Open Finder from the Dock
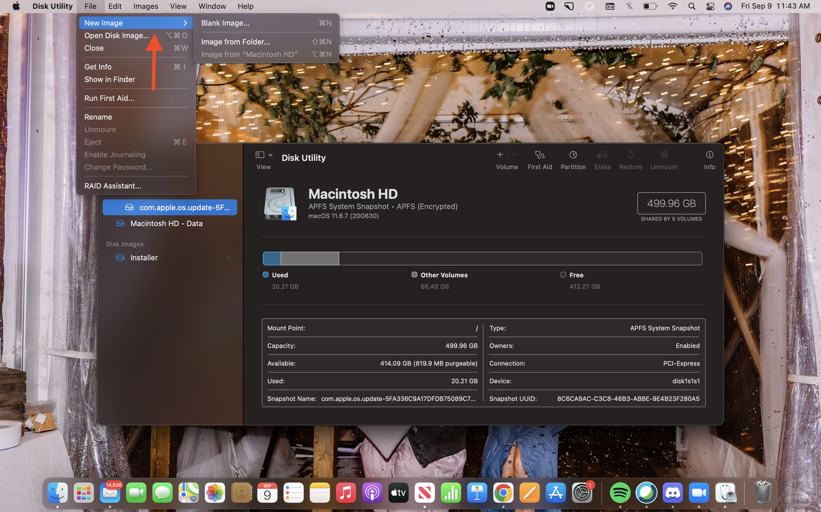The image size is (821, 512). [x=58, y=493]
